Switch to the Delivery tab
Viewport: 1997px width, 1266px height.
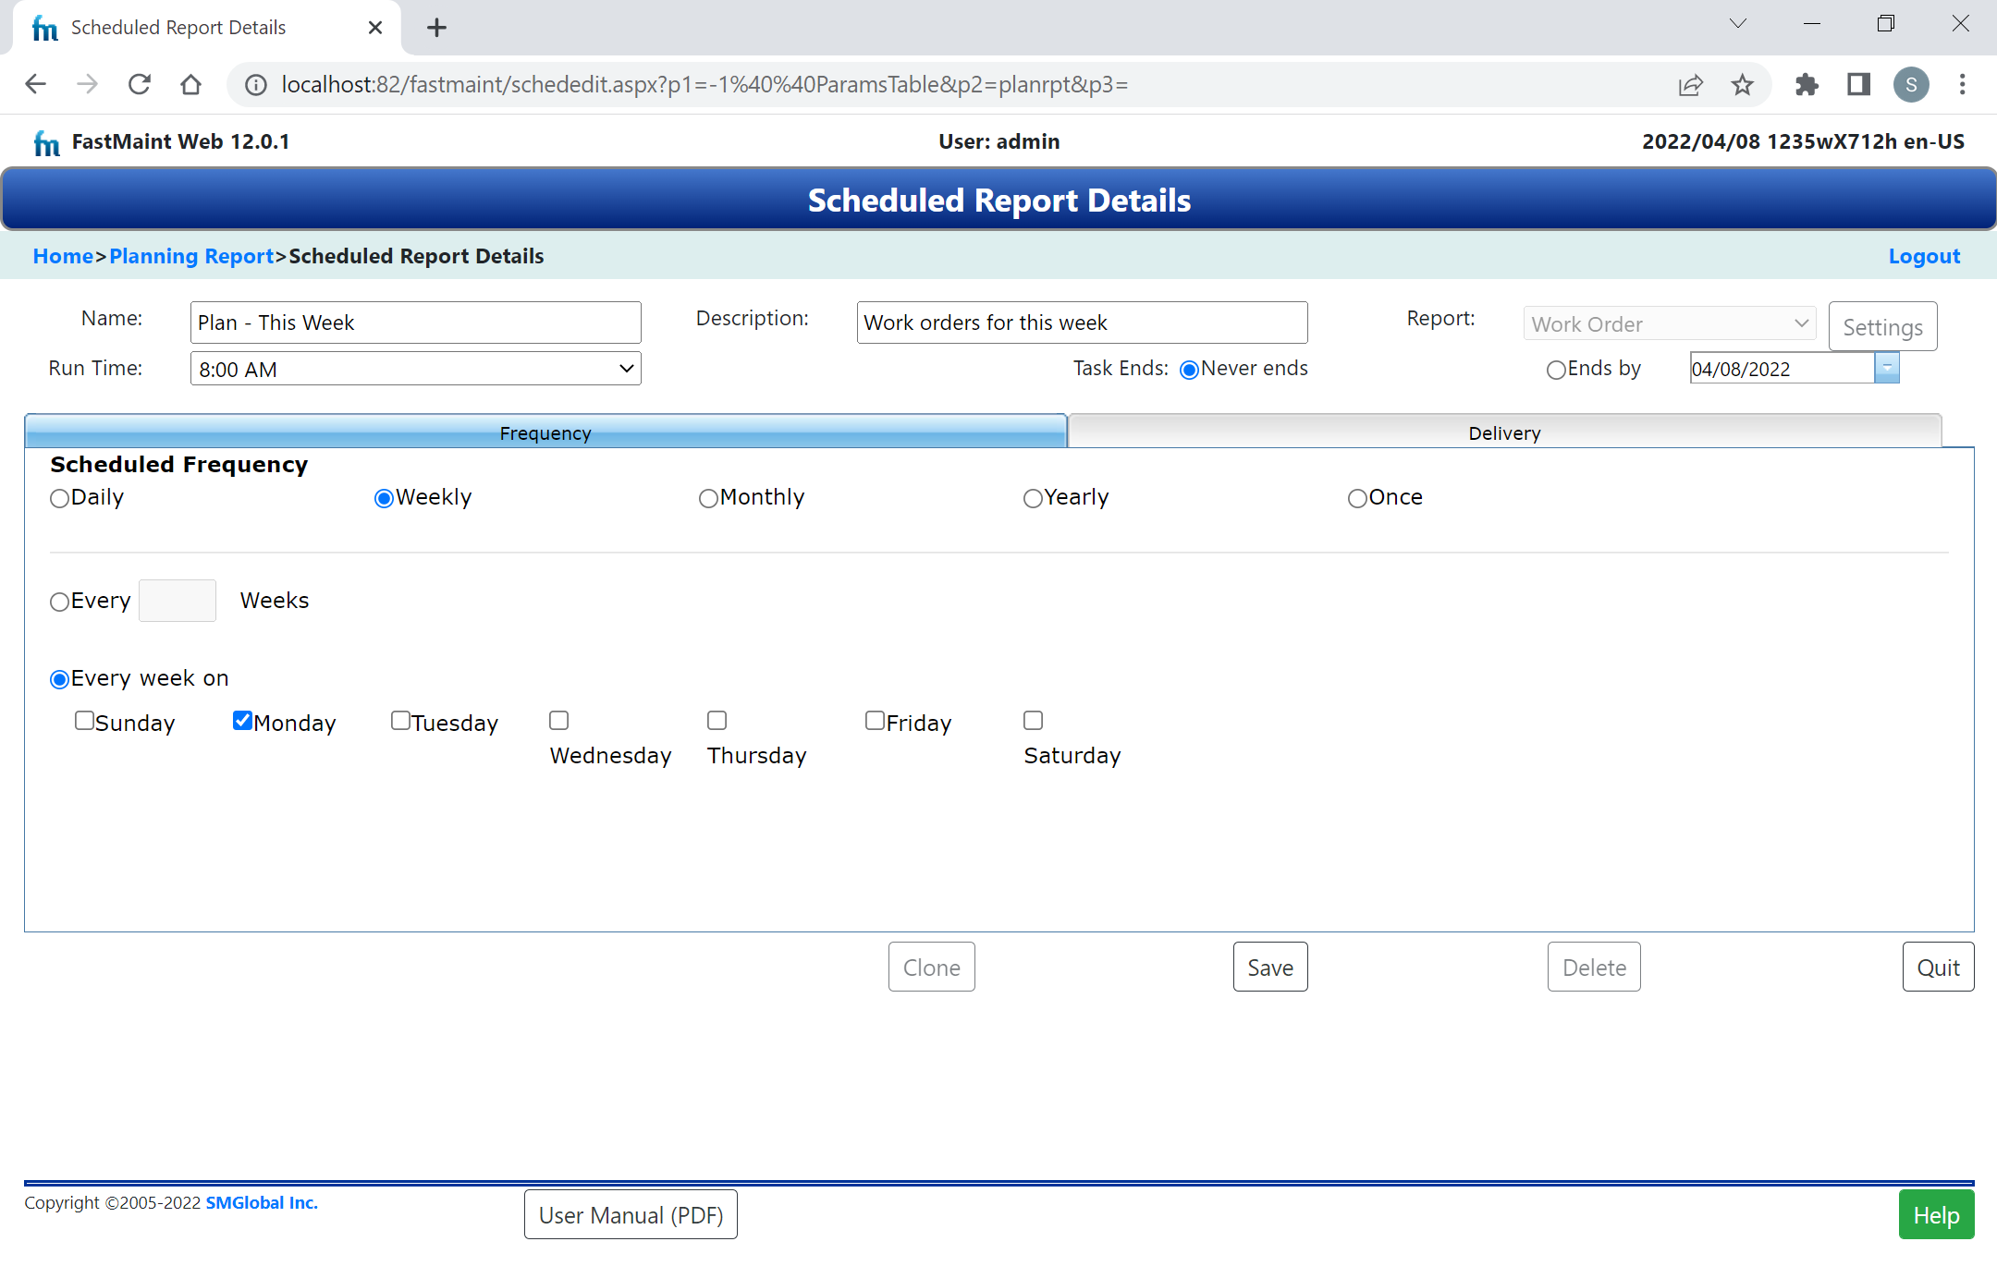1504,432
